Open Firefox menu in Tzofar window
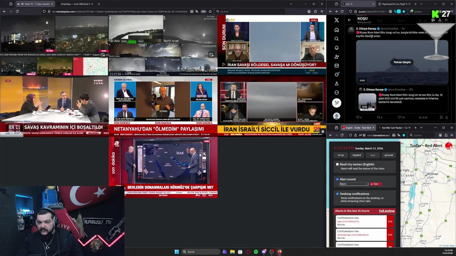The image size is (456, 256). click(452, 135)
